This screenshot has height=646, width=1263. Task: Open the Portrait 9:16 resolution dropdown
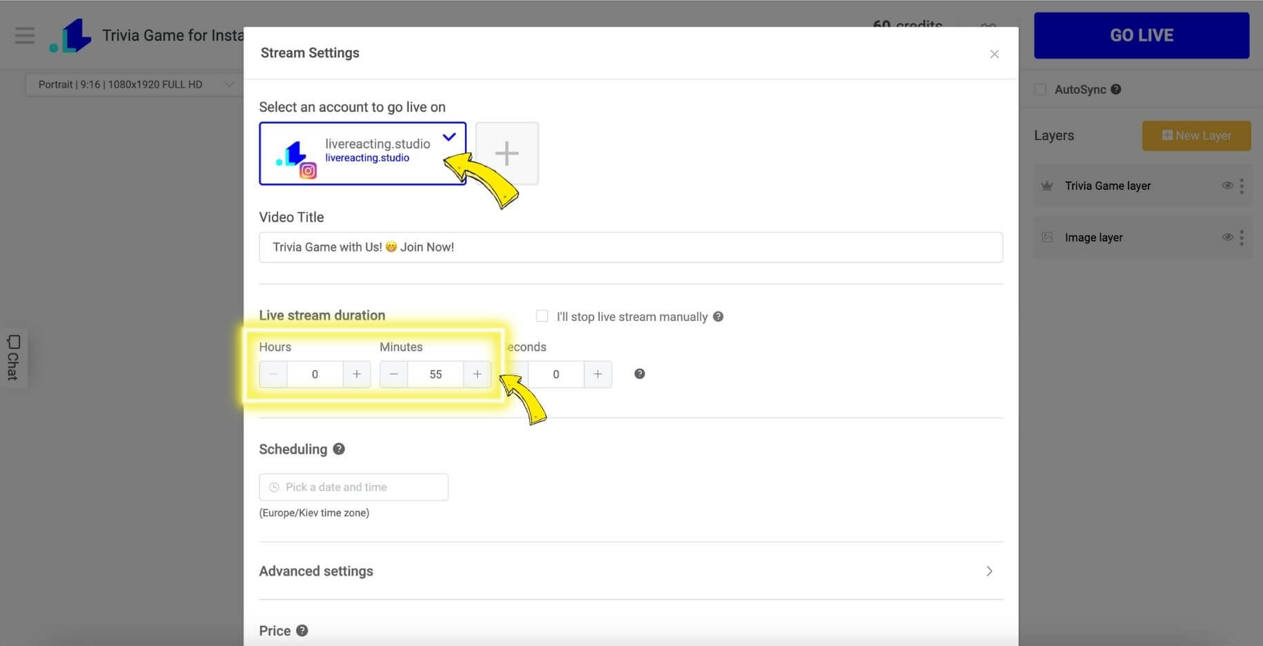click(135, 84)
